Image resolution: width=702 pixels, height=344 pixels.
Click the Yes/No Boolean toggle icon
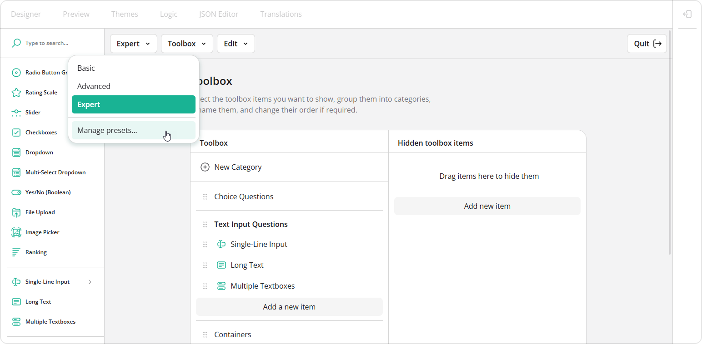[x=16, y=192]
